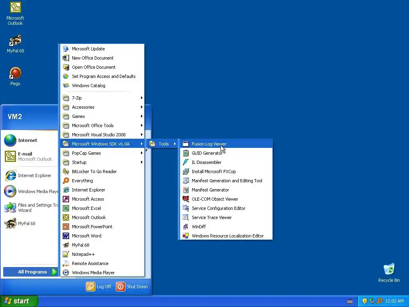The width and height of the screenshot is (409, 307).
Task: Click the security shield tray icon
Action: point(365,301)
